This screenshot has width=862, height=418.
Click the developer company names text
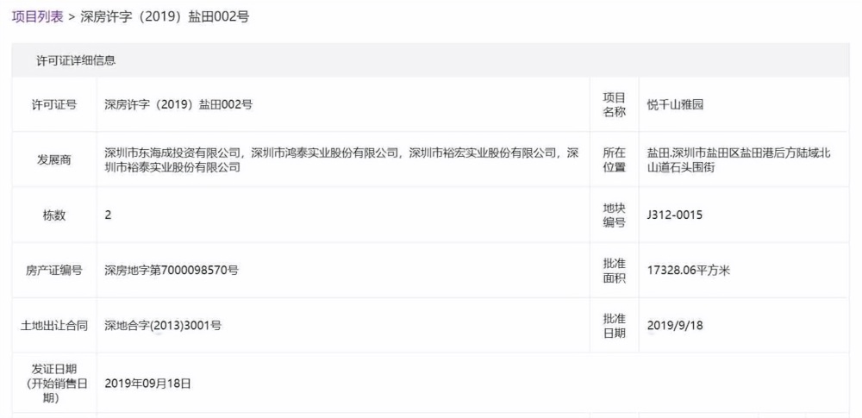tap(340, 160)
